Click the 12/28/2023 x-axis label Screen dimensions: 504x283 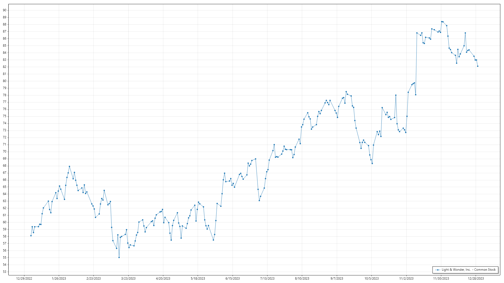pyautogui.click(x=476, y=279)
